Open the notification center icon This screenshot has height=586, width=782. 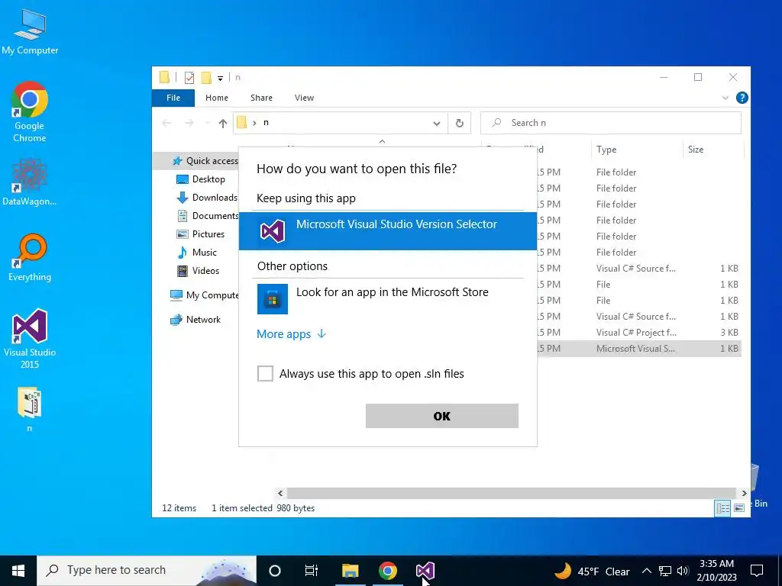(757, 571)
